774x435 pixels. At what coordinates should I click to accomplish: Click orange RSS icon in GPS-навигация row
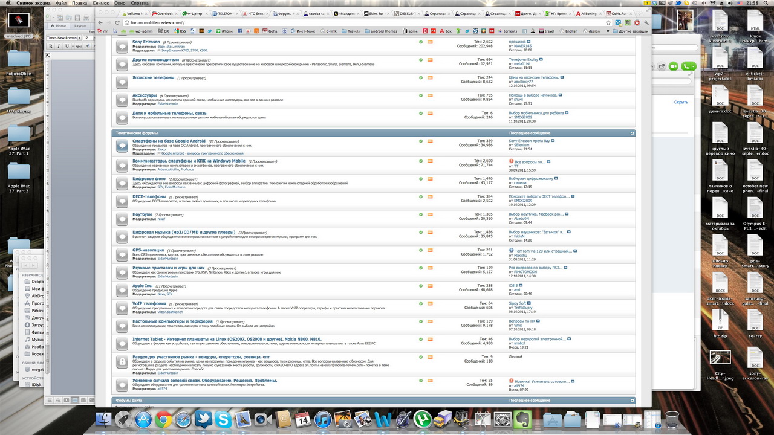[430, 250]
